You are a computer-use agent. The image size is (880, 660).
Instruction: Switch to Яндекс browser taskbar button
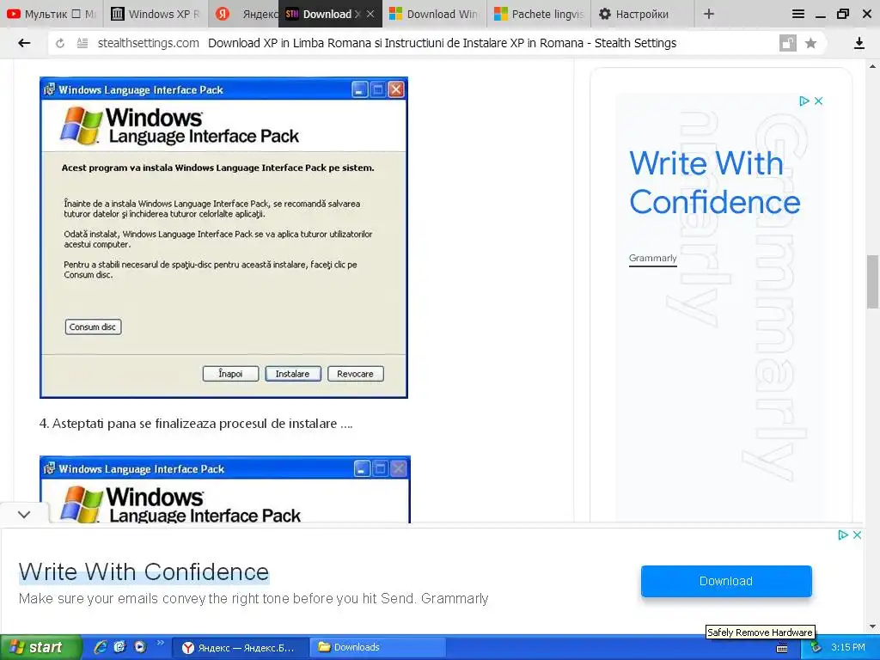(x=240, y=648)
